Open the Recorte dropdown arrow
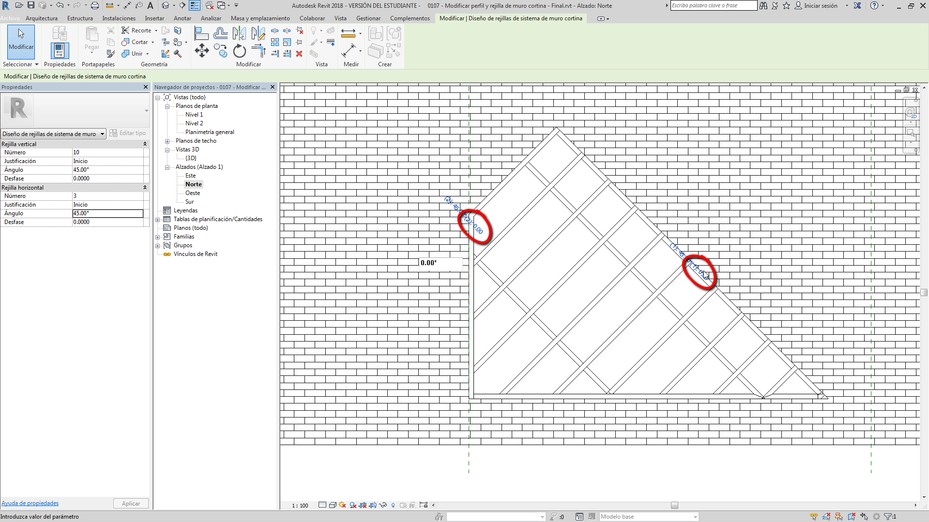929x522 pixels. (x=156, y=30)
